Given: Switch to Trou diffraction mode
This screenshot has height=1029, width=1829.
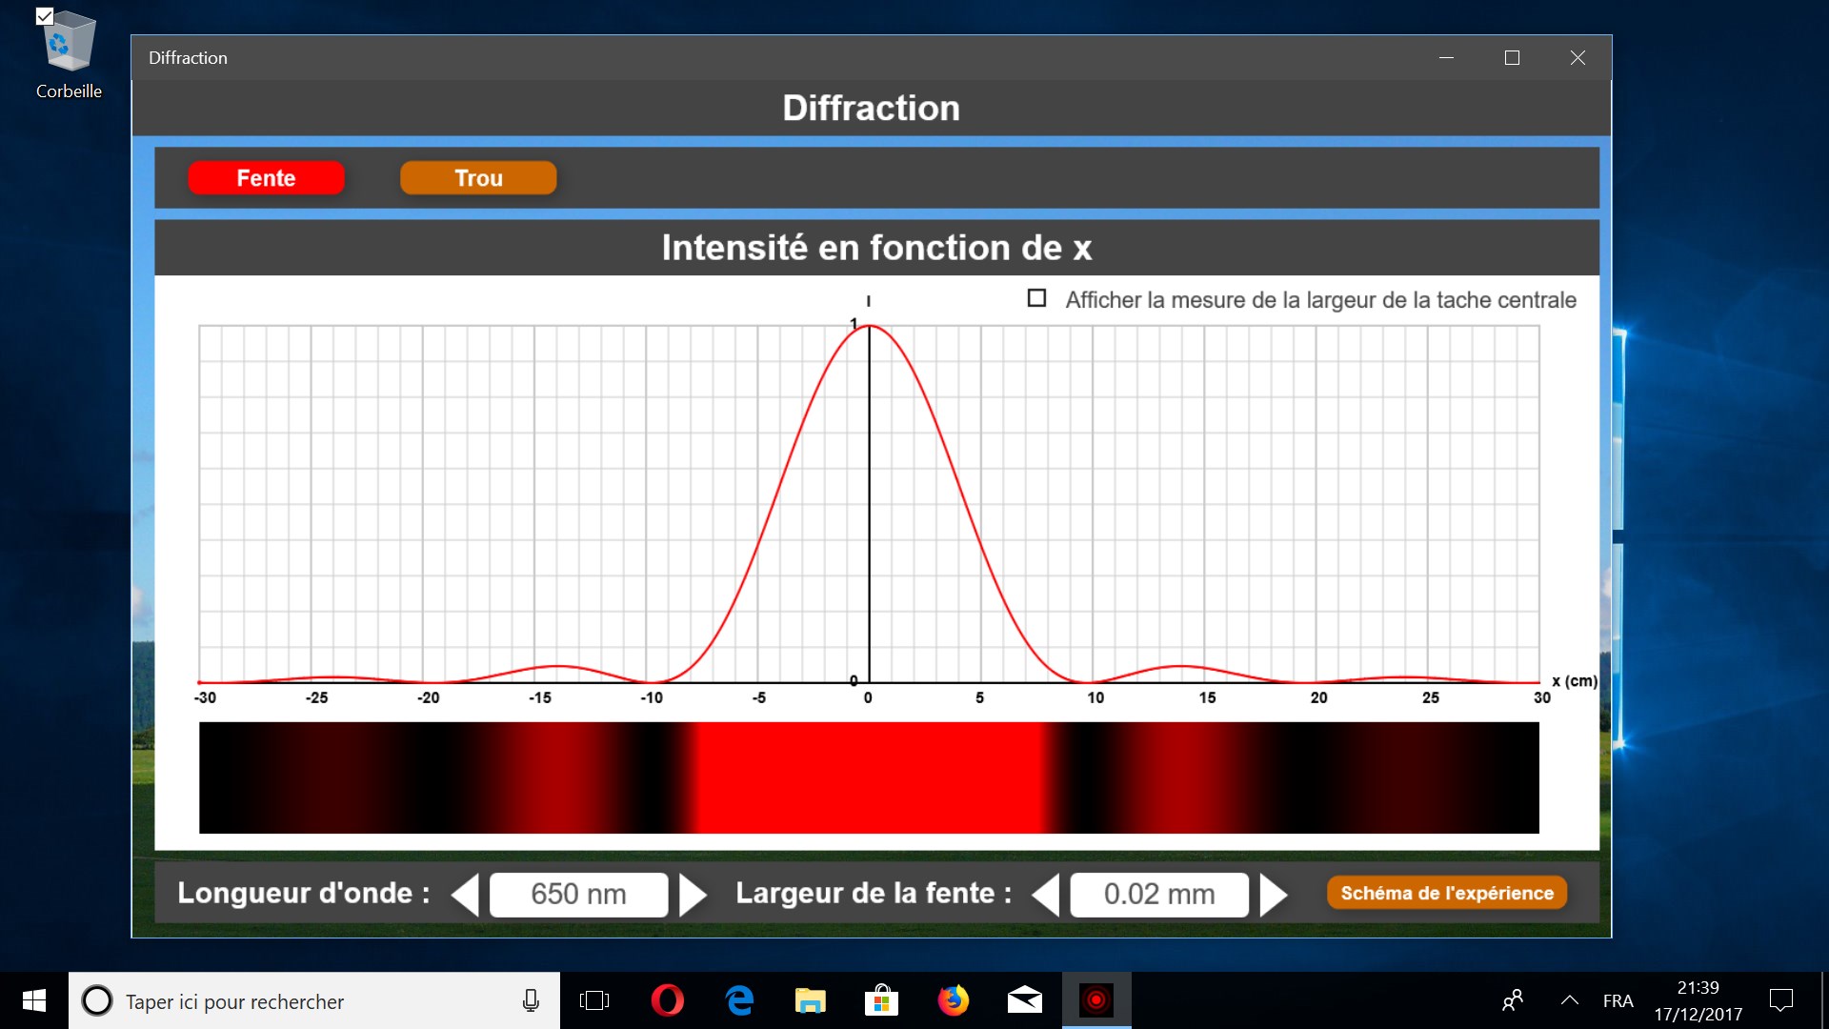Looking at the screenshot, I should (x=478, y=178).
